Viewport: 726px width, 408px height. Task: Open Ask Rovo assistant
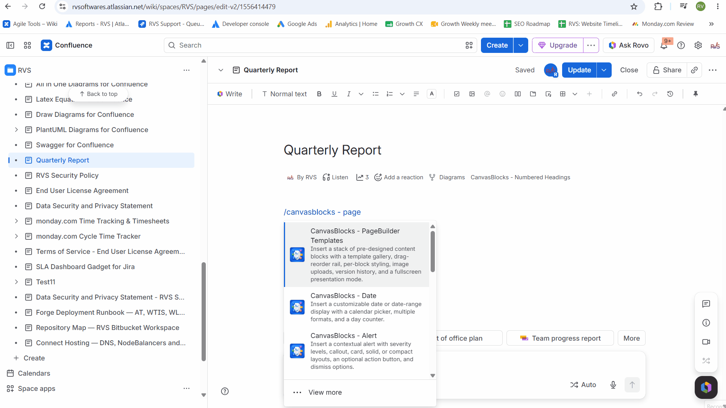[629, 45]
